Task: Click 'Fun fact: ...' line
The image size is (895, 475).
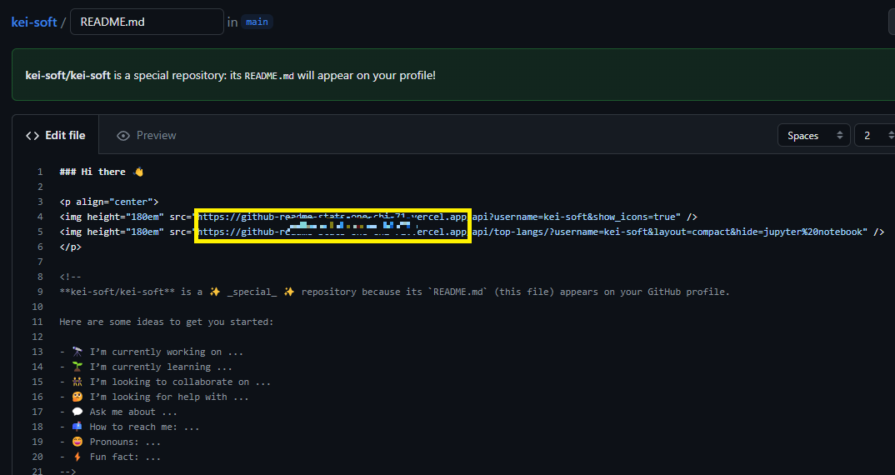Action: [x=110, y=457]
